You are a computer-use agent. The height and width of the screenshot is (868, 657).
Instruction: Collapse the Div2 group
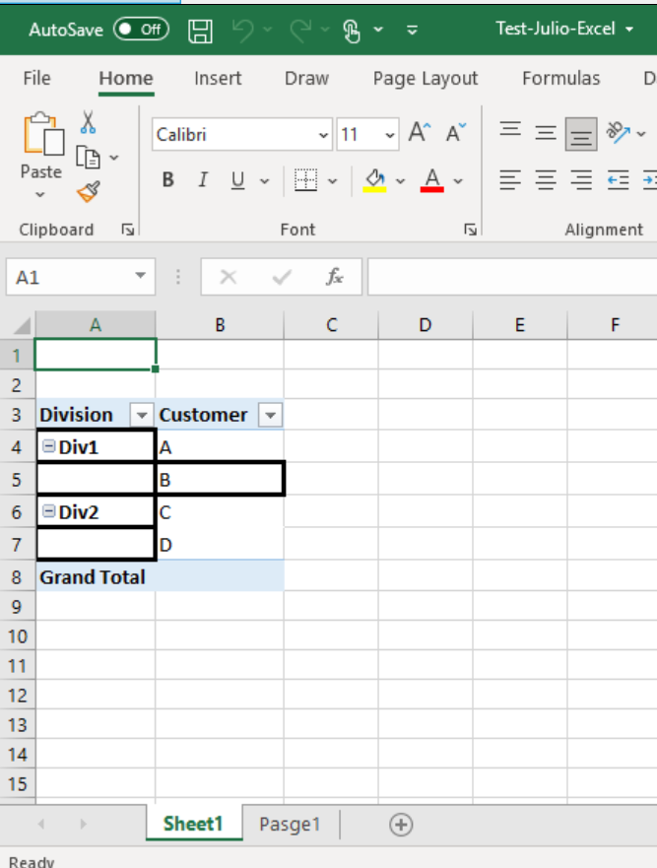pos(49,511)
